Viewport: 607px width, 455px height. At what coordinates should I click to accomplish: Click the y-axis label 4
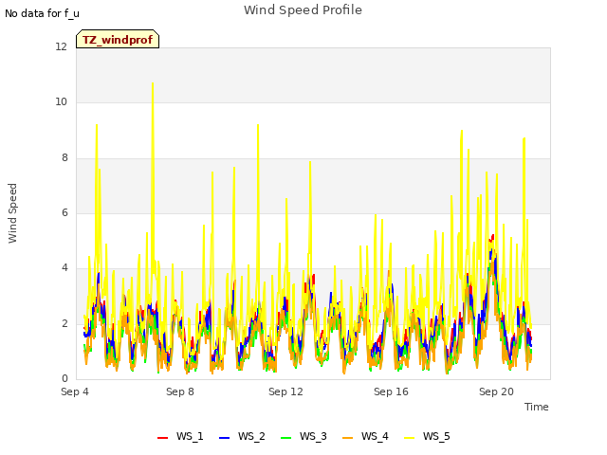(64, 267)
